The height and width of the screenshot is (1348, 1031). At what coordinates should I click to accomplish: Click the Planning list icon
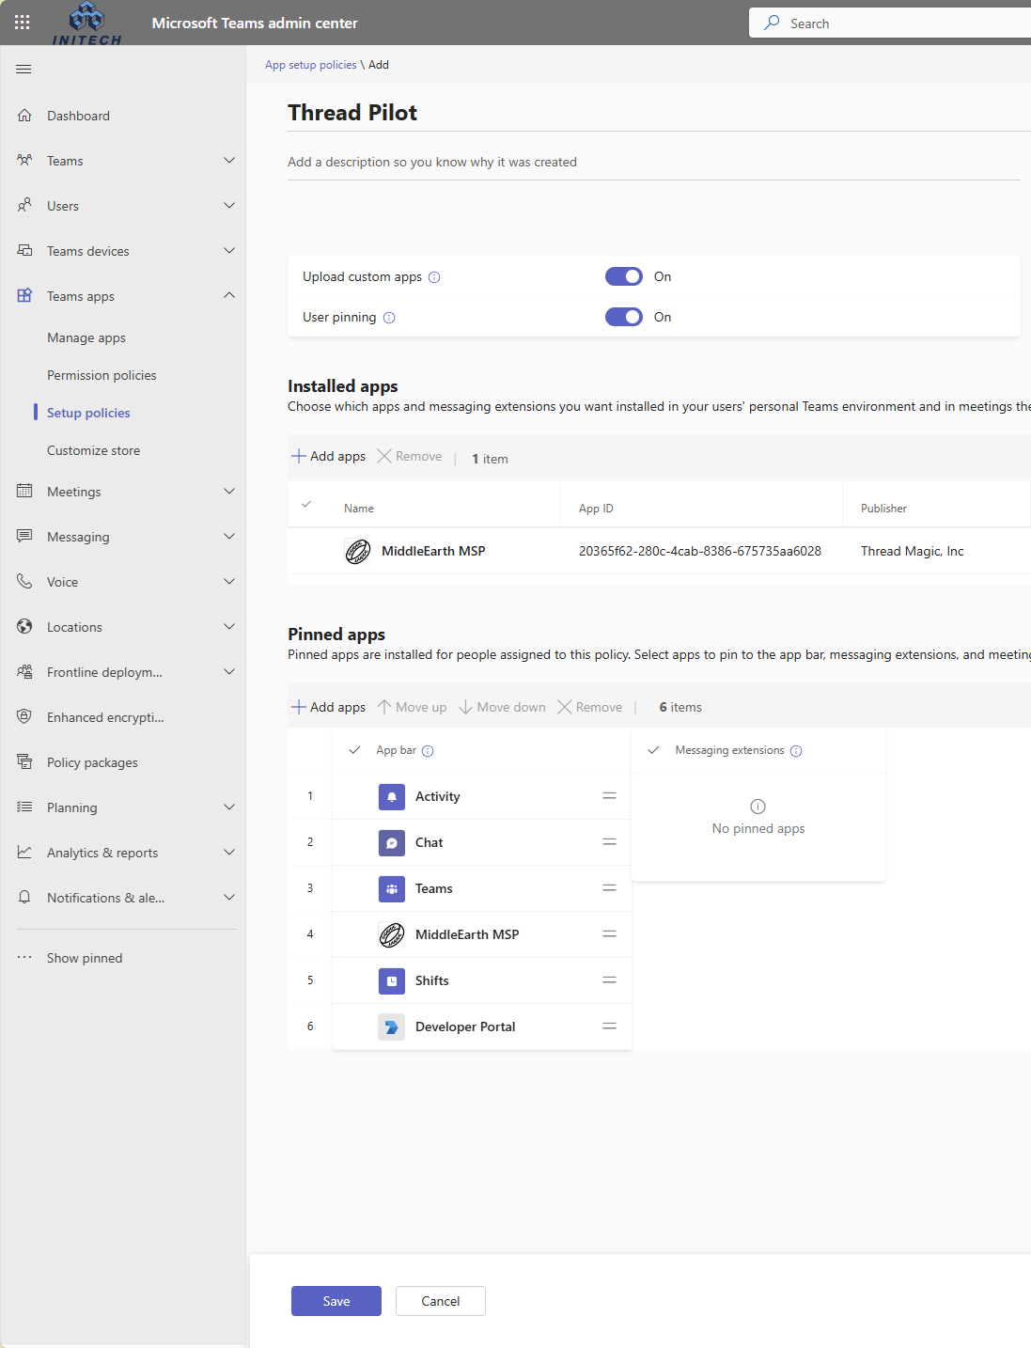24,807
